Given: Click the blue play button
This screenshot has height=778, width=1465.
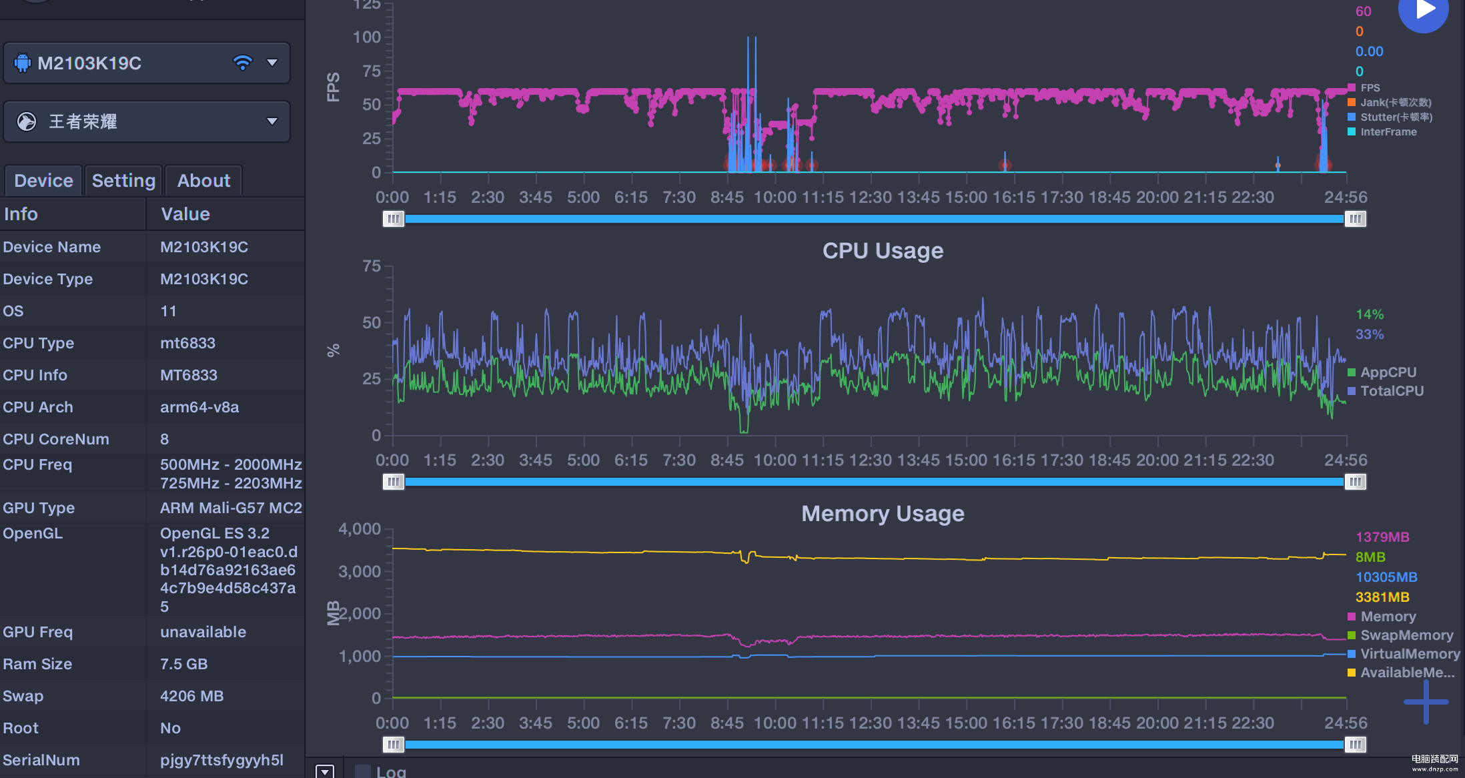Looking at the screenshot, I should [1423, 11].
